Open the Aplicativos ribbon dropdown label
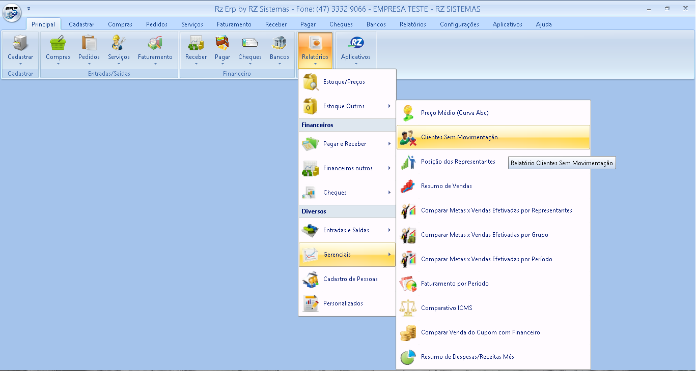This screenshot has width=696, height=371. (356, 57)
